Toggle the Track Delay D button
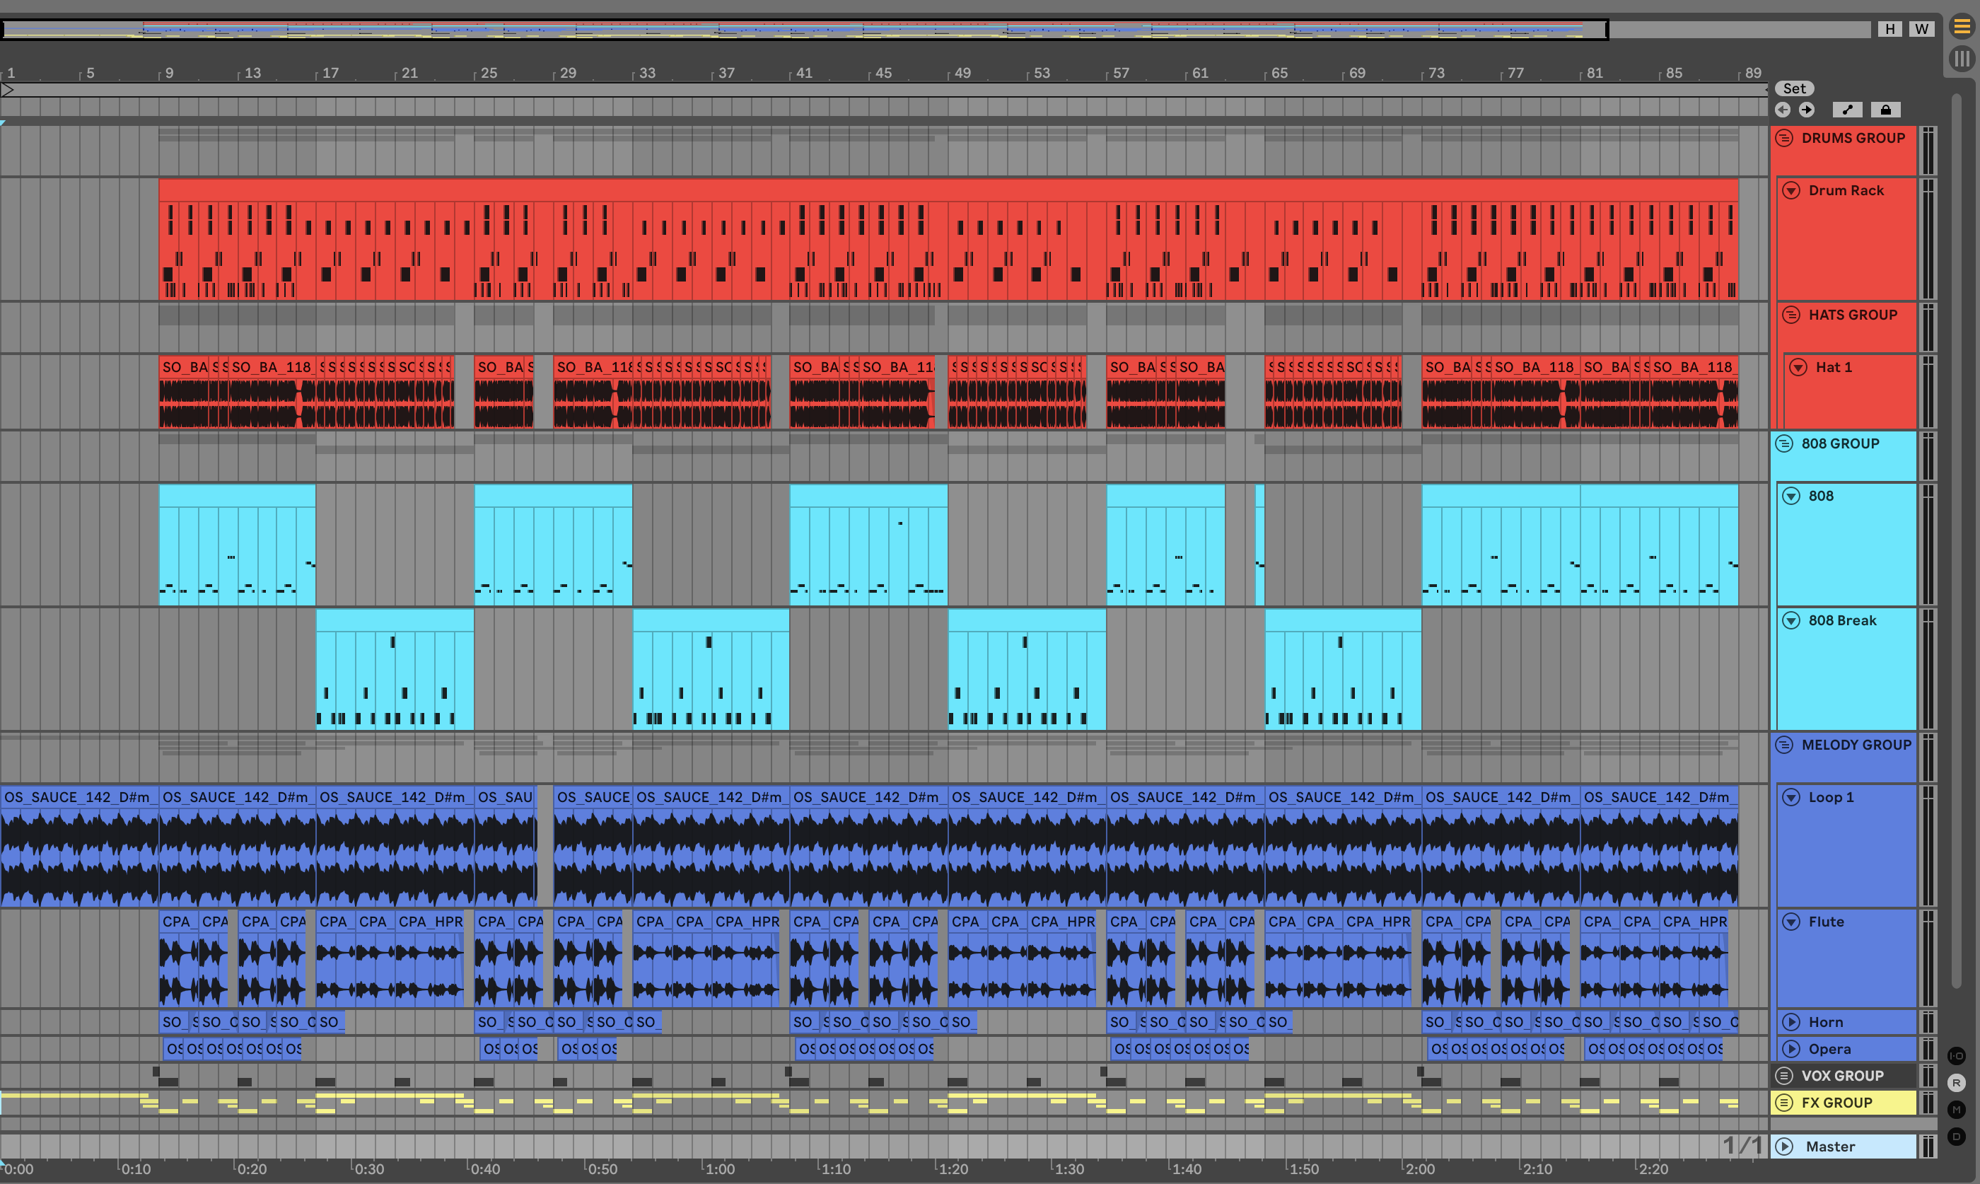Screen dimensions: 1980x1184 pos(1956,1136)
